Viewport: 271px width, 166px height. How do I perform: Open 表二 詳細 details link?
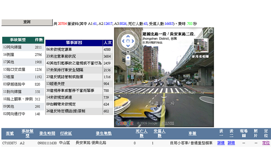pos(231,143)
